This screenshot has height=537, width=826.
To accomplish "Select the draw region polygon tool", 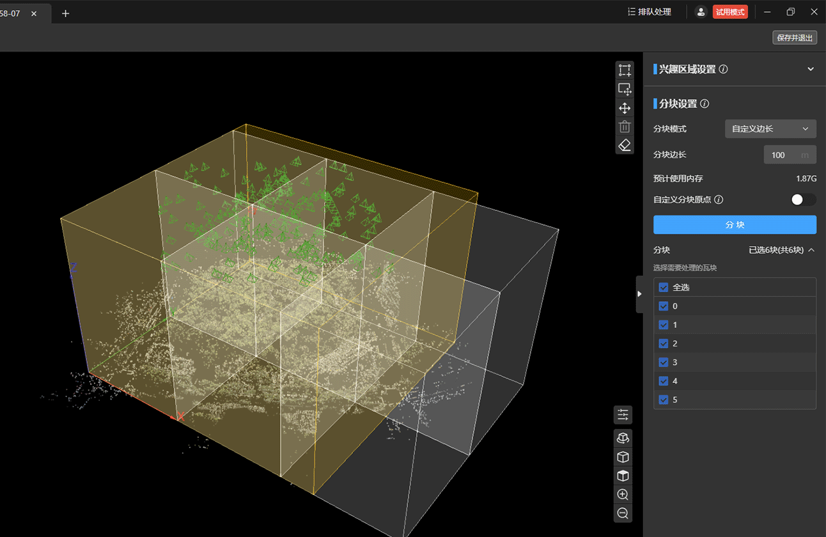I will [x=625, y=70].
